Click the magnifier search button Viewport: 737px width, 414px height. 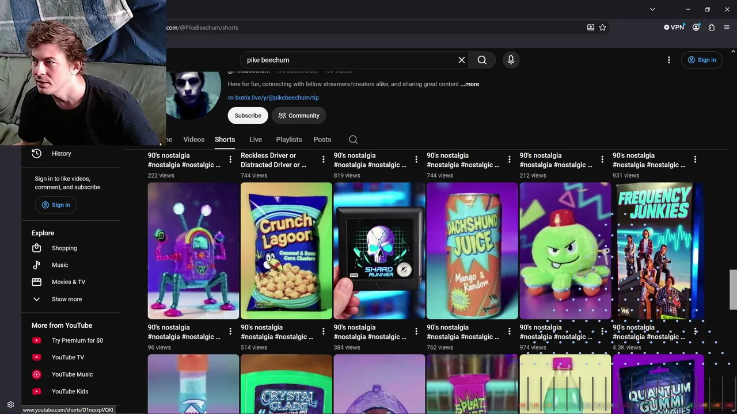[482, 60]
